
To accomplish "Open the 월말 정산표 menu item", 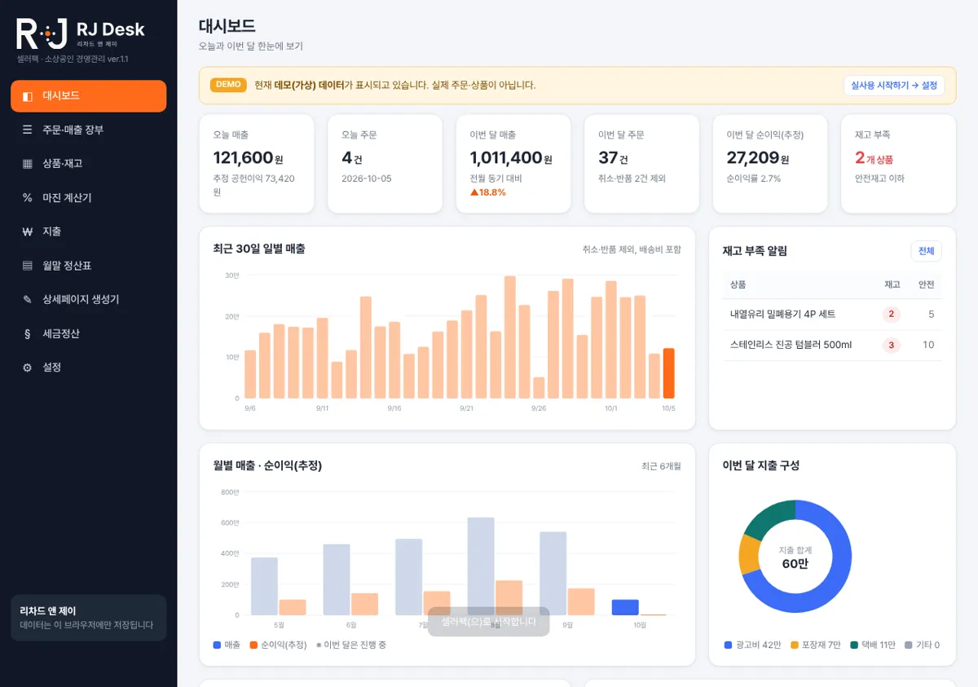I will point(88,266).
